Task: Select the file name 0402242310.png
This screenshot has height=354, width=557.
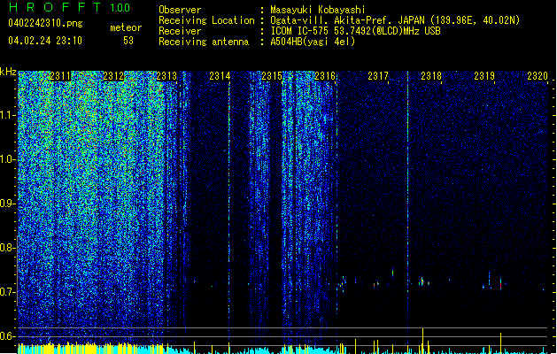Action: 45,24
